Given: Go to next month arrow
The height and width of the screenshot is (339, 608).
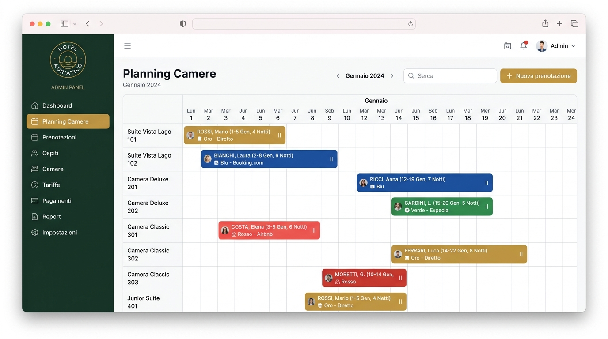Looking at the screenshot, I should click(392, 76).
